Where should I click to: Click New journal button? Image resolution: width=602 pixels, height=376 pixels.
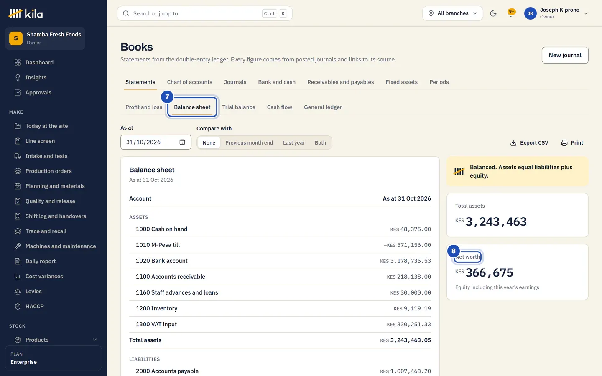[565, 55]
